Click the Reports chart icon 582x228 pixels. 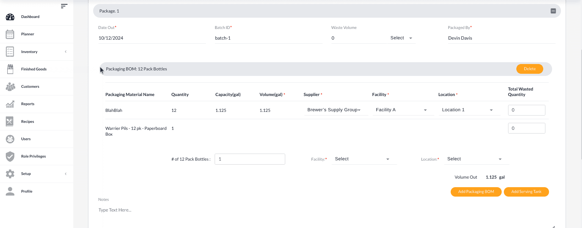click(x=10, y=104)
